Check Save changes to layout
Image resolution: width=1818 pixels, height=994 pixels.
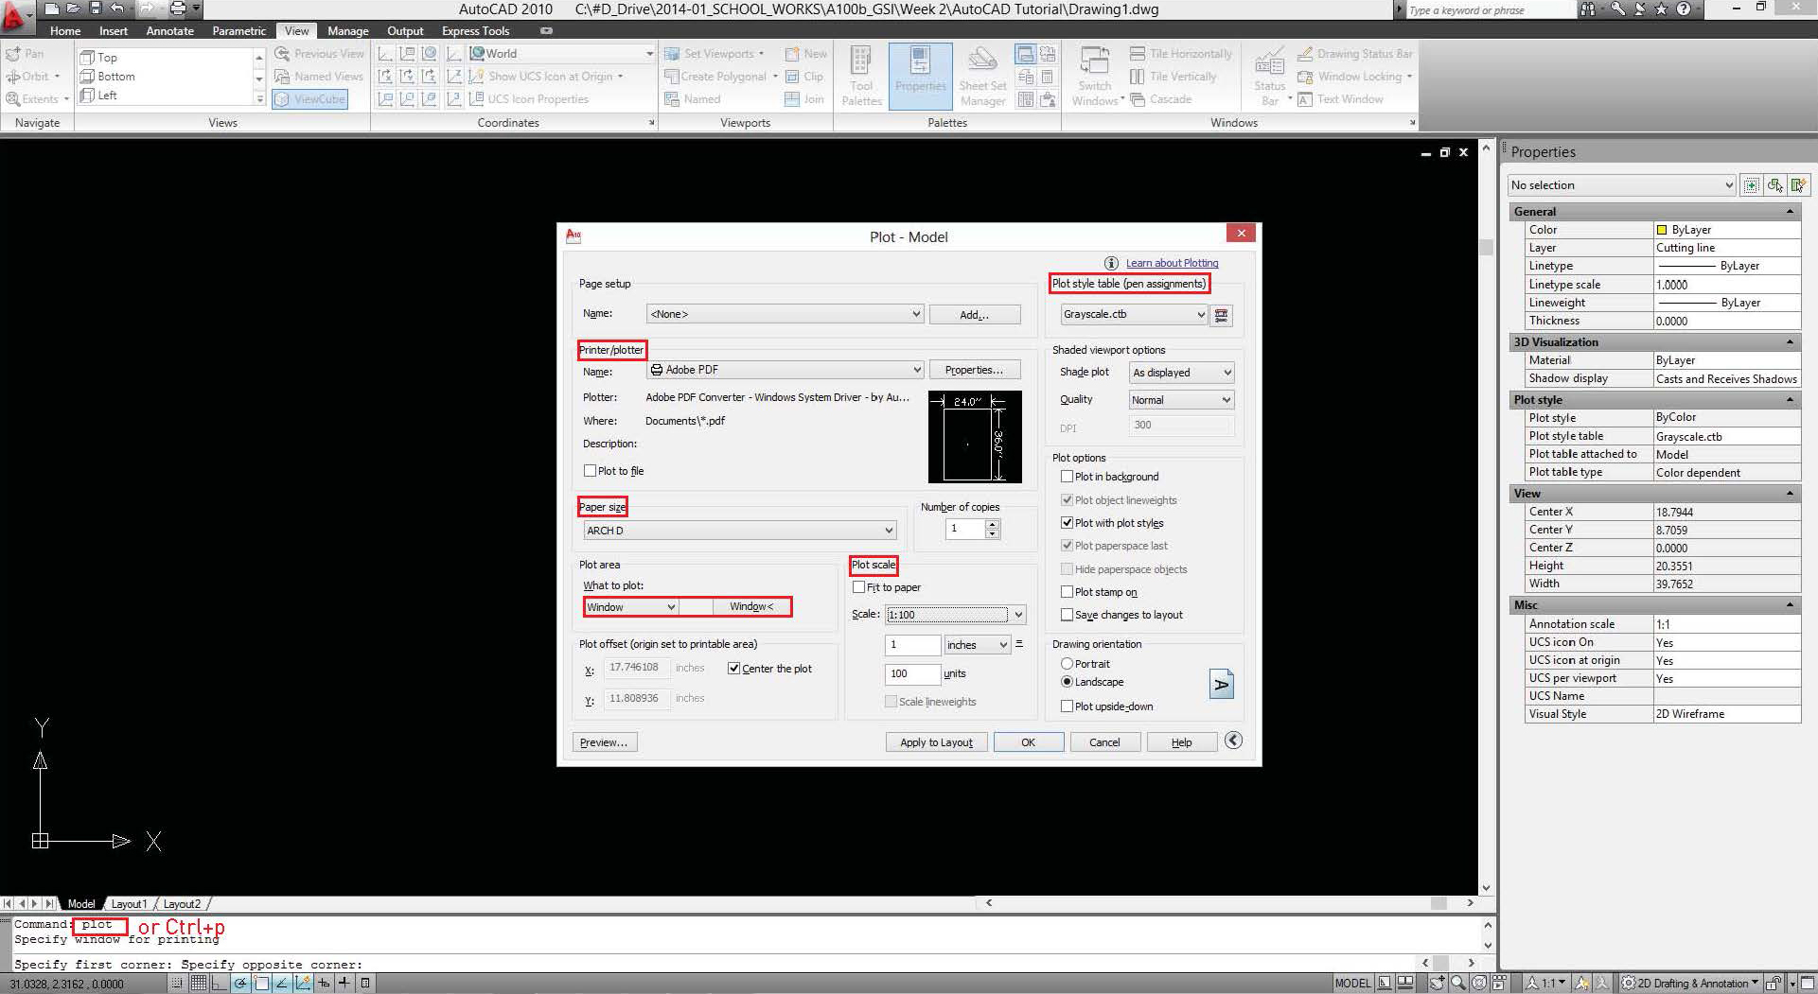(1067, 615)
